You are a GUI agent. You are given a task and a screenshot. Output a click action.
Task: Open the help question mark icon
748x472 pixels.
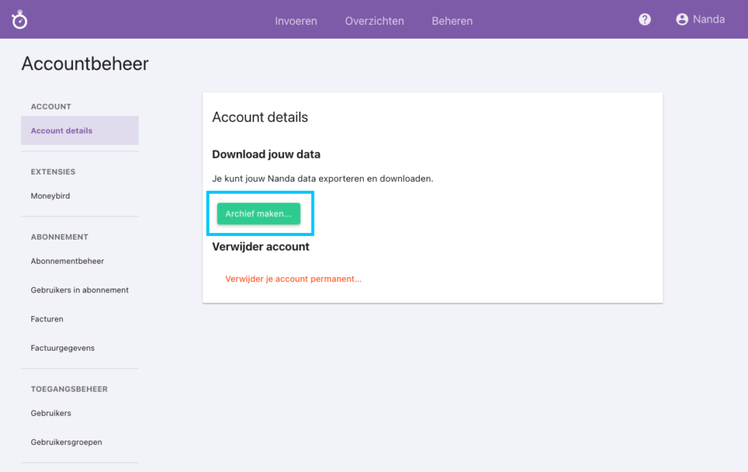tap(644, 19)
